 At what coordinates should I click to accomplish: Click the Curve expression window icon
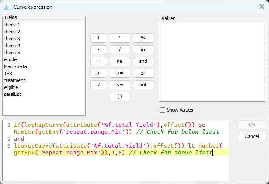(x=7, y=7)
